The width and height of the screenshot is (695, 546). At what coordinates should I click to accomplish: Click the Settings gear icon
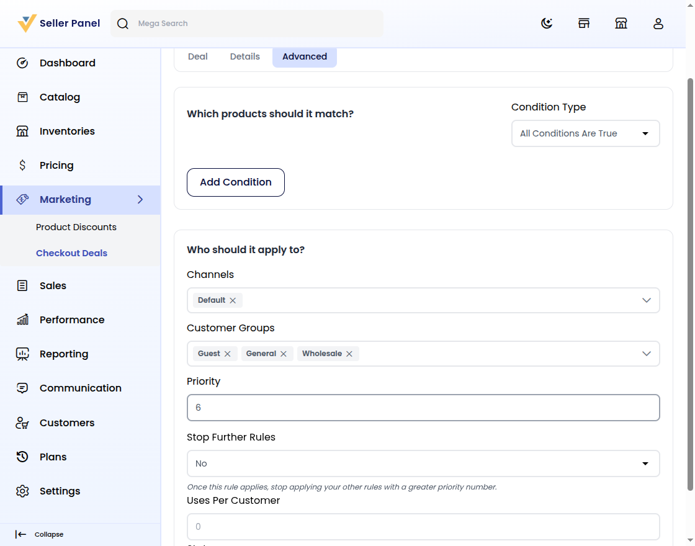22,491
